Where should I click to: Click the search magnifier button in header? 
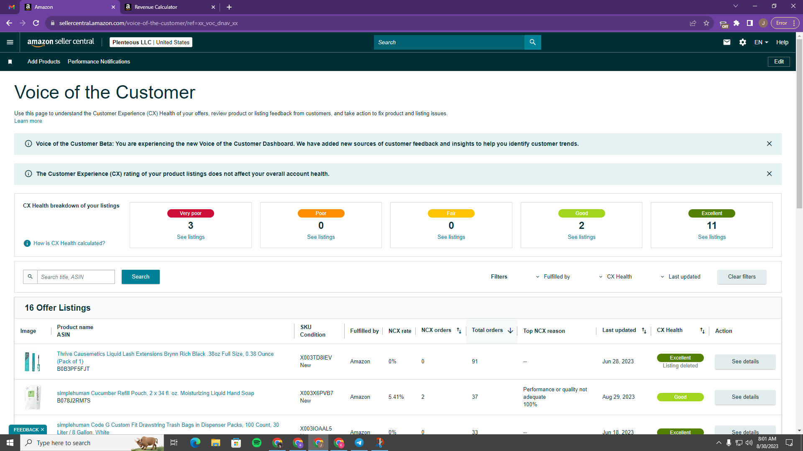point(532,42)
